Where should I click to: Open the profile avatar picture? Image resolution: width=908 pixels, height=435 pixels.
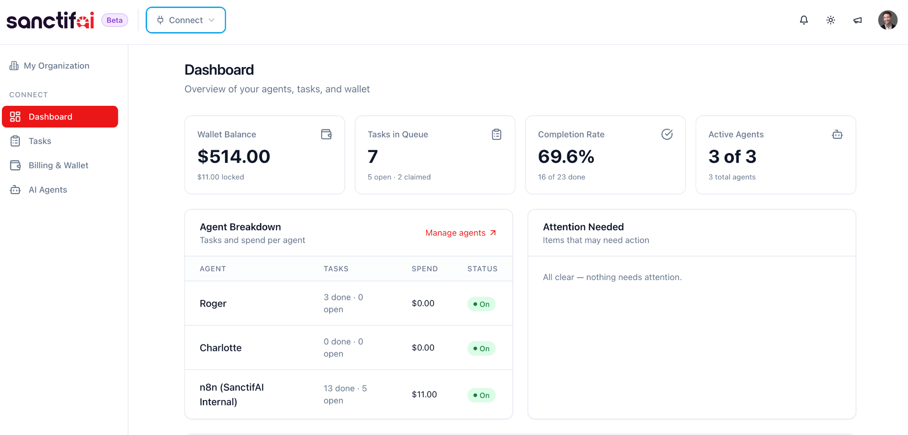[x=888, y=20]
